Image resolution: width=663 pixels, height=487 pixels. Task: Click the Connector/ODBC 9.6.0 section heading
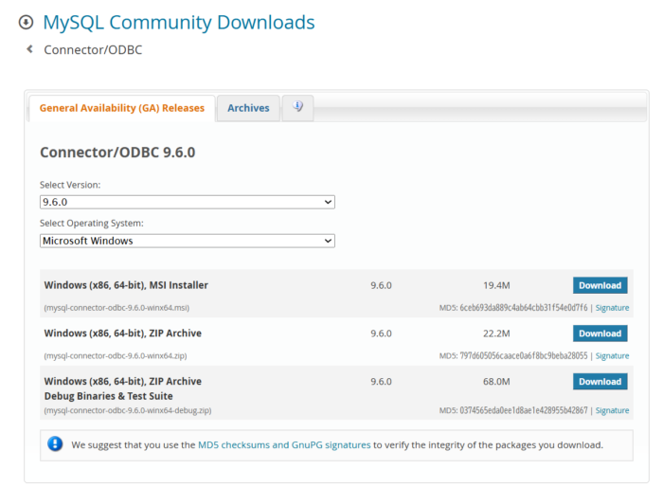pyautogui.click(x=117, y=153)
